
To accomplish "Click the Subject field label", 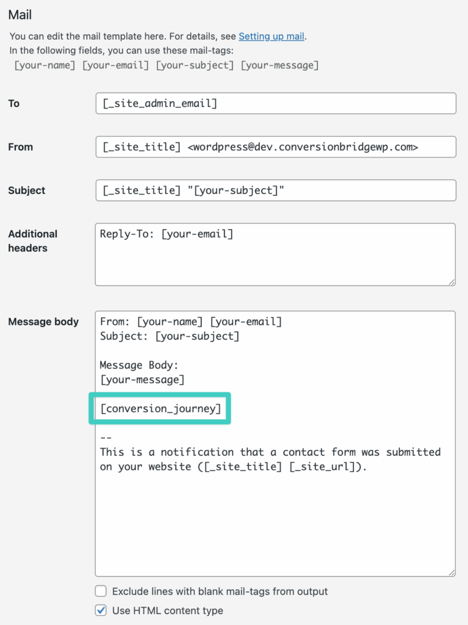I will (27, 190).
